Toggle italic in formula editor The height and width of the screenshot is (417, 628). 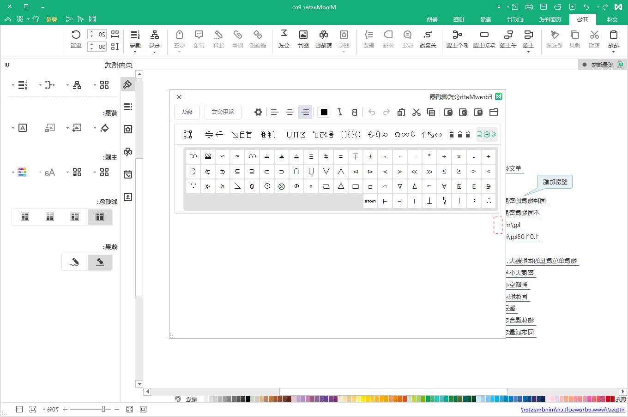coord(340,112)
